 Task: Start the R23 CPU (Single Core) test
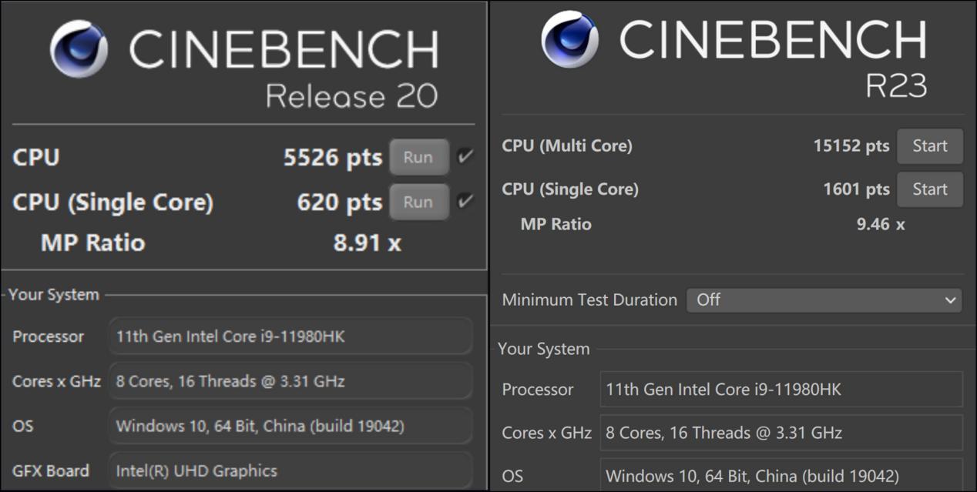click(x=929, y=189)
